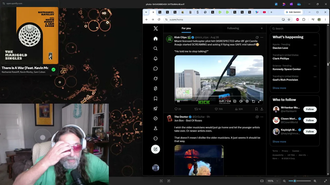Add a timeline with the plus icon
Screen dimensions: 330x185
(x=262, y=28)
